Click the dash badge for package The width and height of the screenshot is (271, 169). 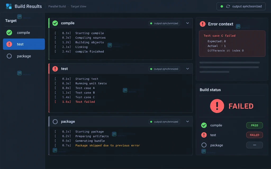(x=254, y=145)
